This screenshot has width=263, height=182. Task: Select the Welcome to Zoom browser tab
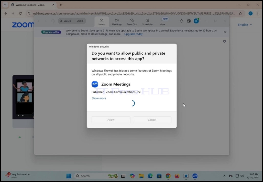tap(33, 5)
